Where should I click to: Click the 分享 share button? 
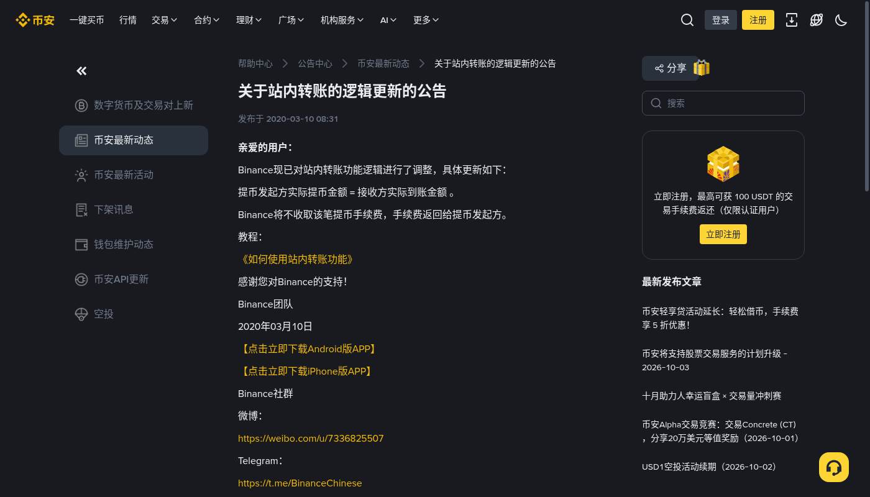671,68
